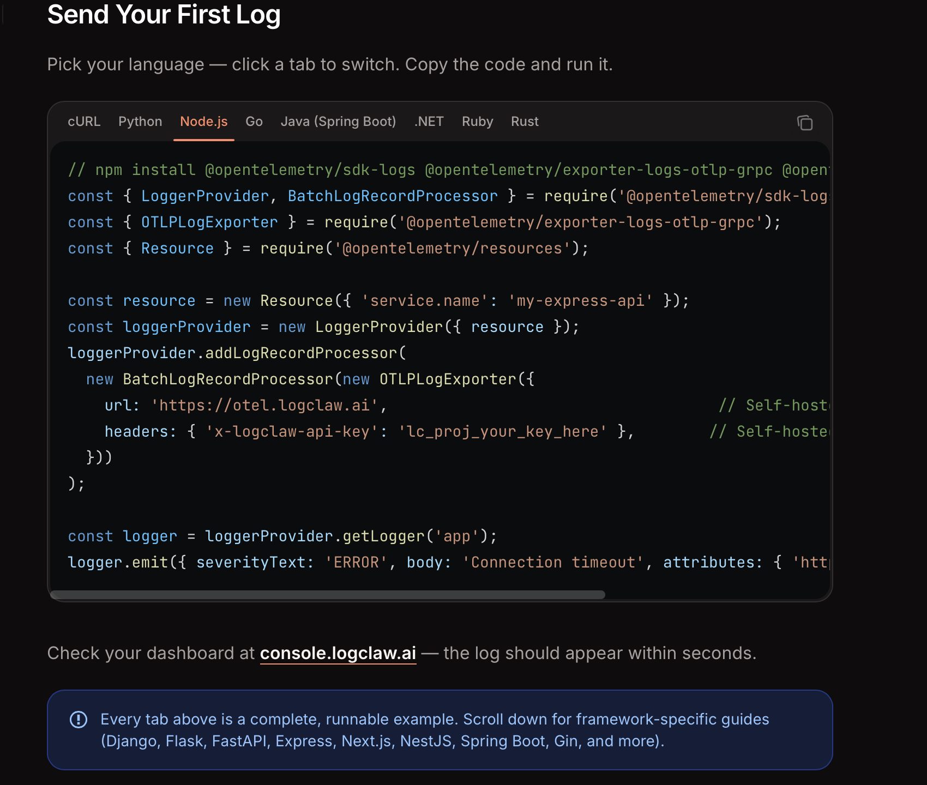The width and height of the screenshot is (927, 785).
Task: Click the getLogger('app') code line
Action: (x=282, y=536)
